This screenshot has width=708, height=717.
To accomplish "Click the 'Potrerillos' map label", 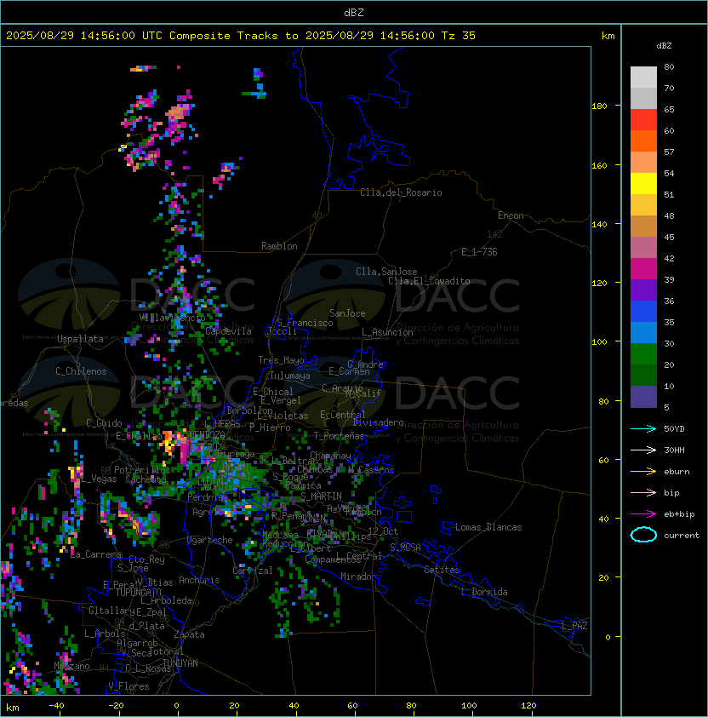I will 142,469.
